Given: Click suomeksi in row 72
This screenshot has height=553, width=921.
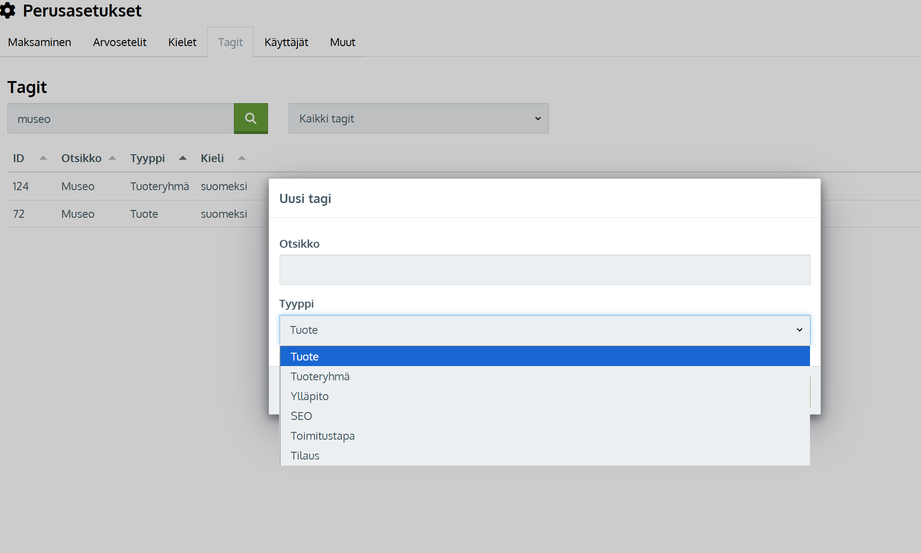Looking at the screenshot, I should pyautogui.click(x=224, y=214).
